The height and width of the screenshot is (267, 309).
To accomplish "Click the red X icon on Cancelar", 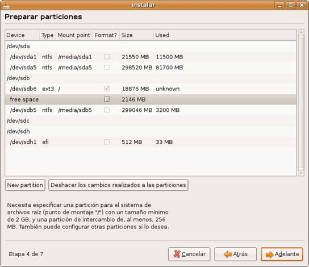I will pos(177,254).
